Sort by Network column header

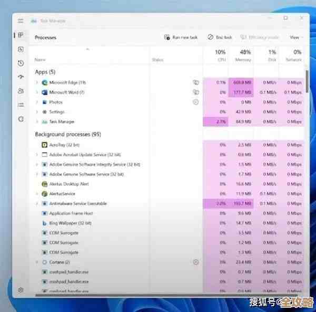[291, 55]
